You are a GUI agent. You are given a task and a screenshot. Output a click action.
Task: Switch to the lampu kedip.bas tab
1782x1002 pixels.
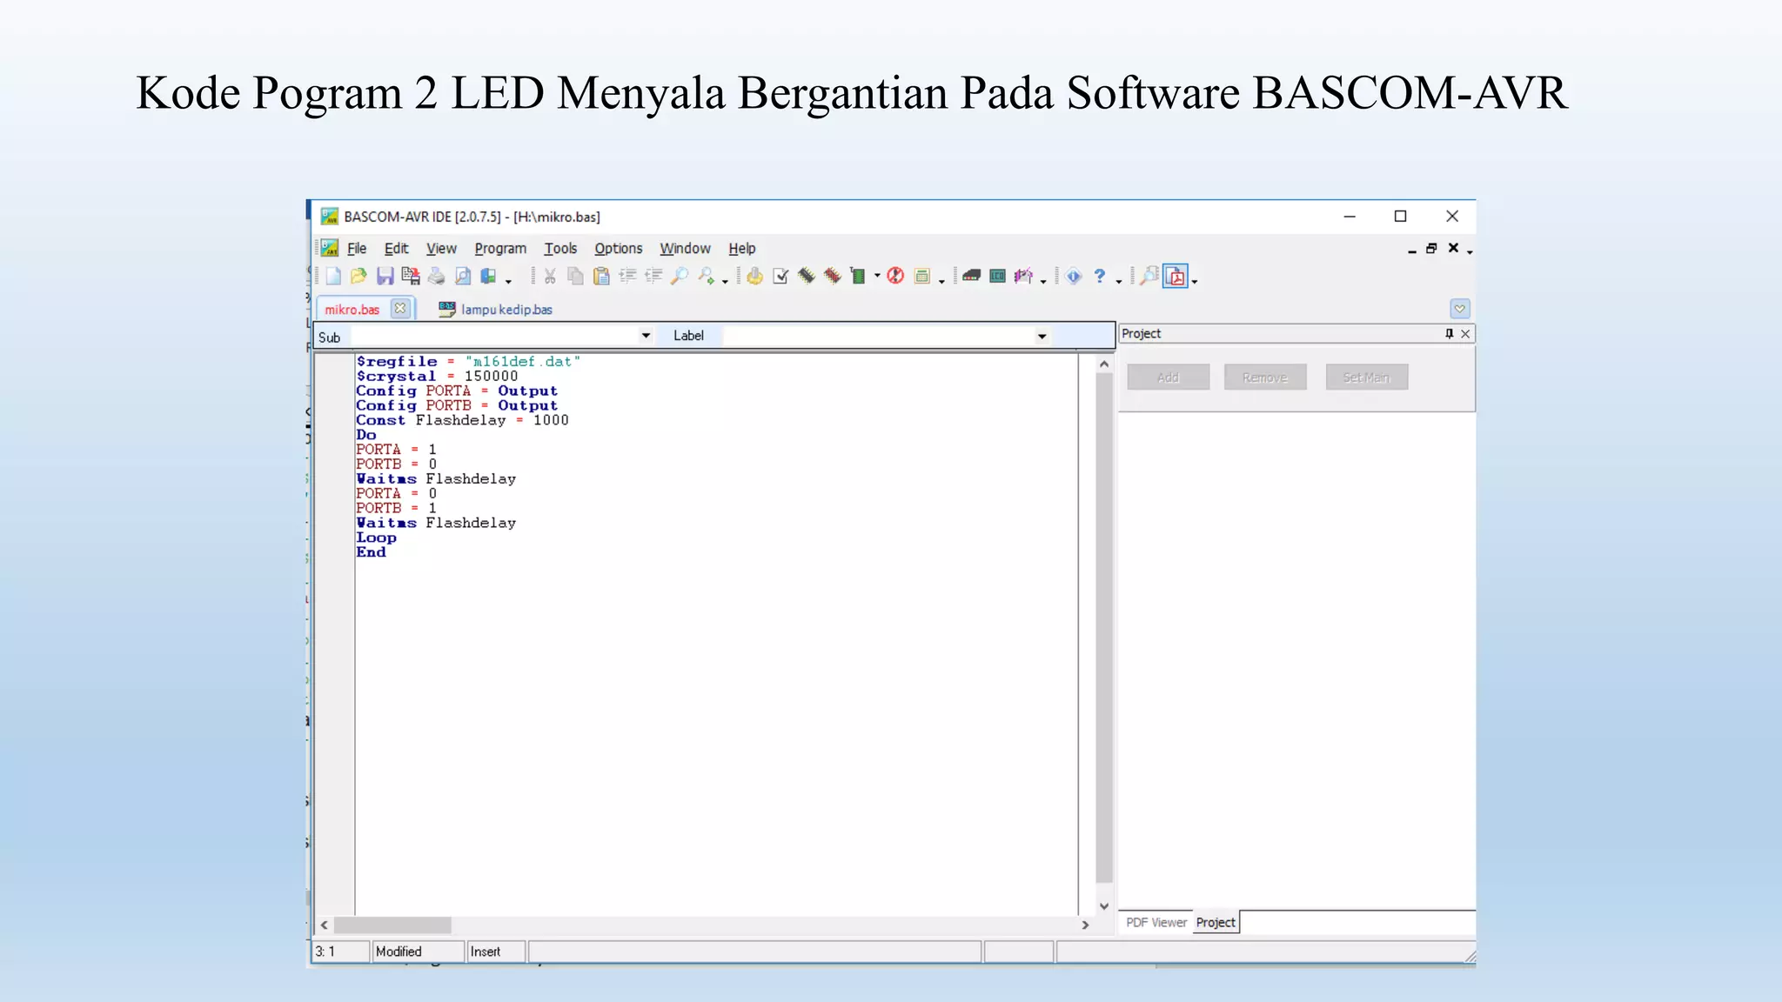click(506, 310)
